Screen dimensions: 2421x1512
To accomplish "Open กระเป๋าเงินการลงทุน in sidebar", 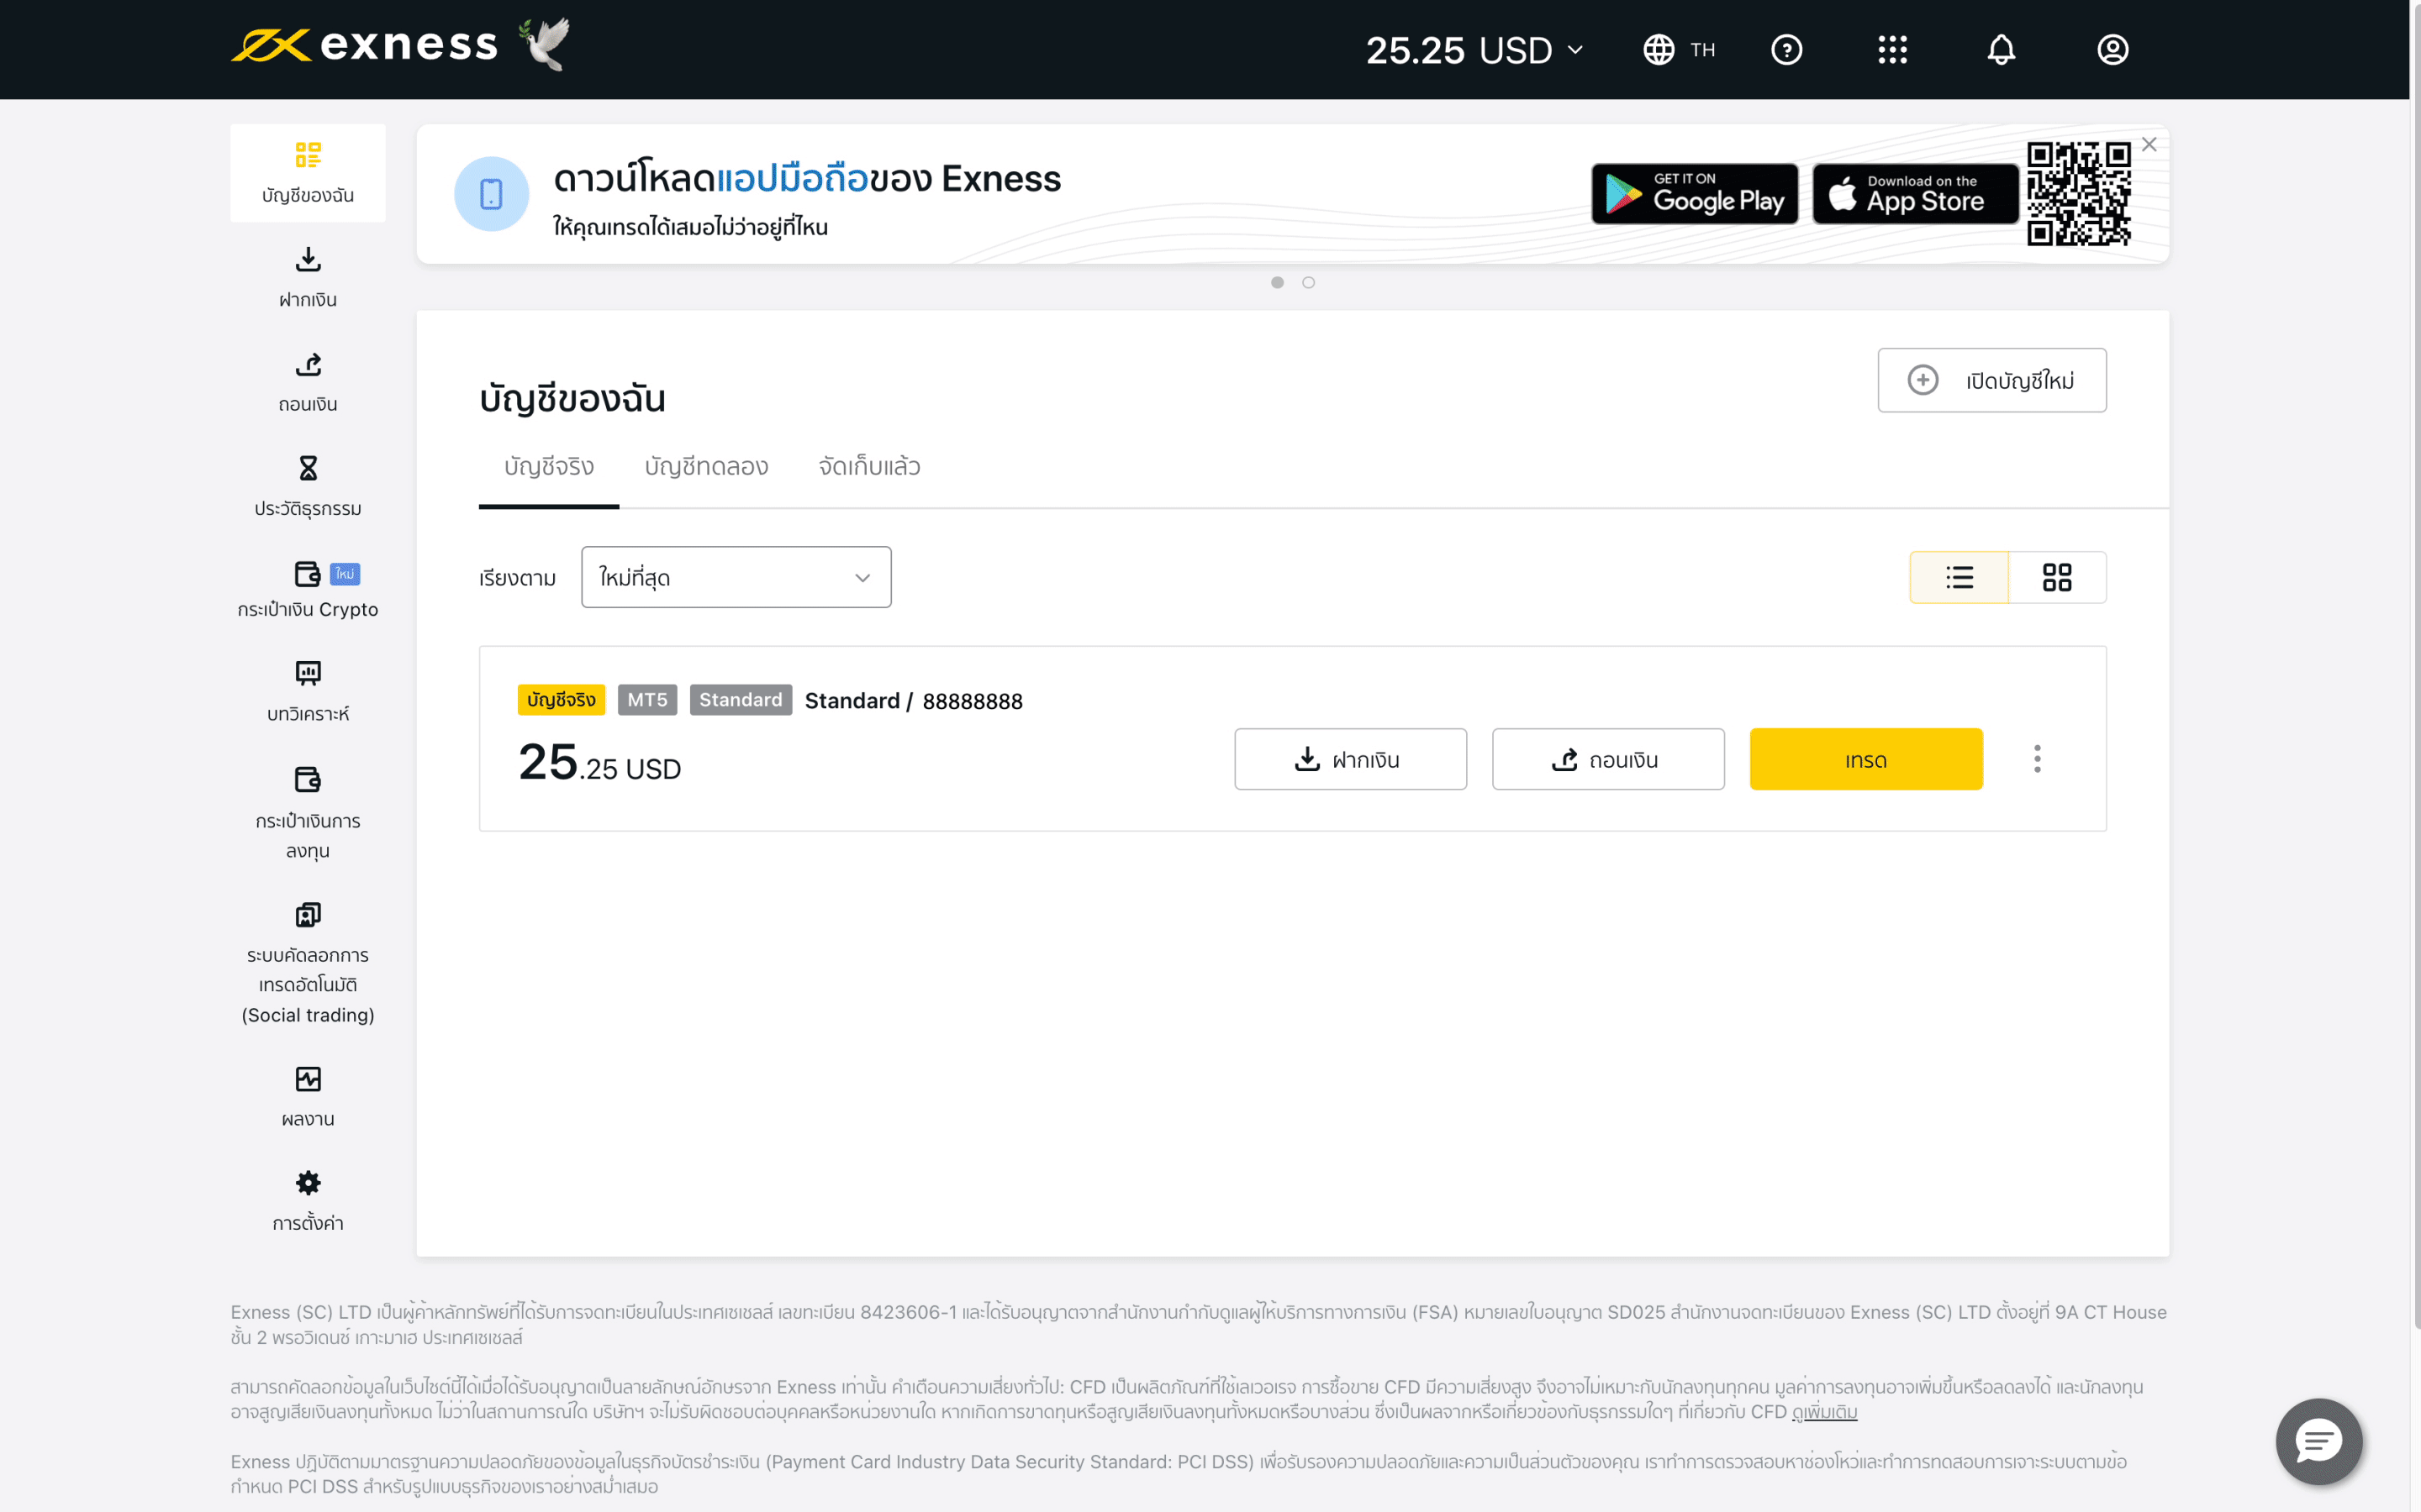I will [309, 813].
